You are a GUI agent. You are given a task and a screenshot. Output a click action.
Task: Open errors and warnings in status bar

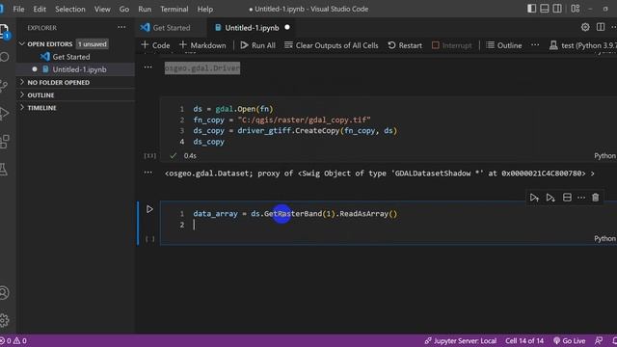point(13,340)
